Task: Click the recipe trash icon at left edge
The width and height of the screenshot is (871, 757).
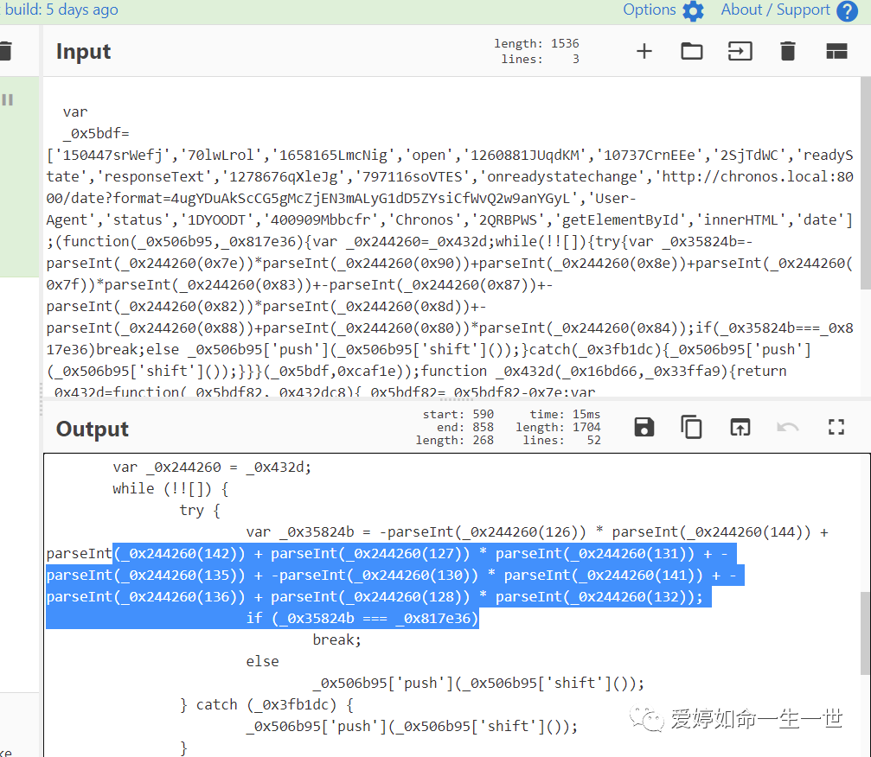Action: 5,50
